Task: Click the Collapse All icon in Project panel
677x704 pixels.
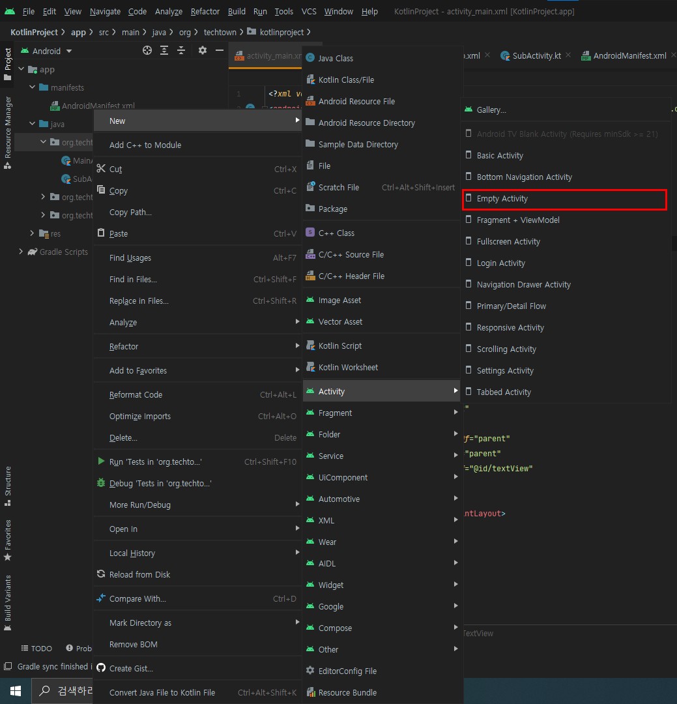Action: coord(181,50)
